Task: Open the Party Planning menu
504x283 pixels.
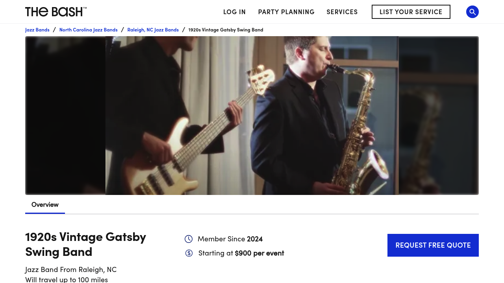Action: [286, 12]
